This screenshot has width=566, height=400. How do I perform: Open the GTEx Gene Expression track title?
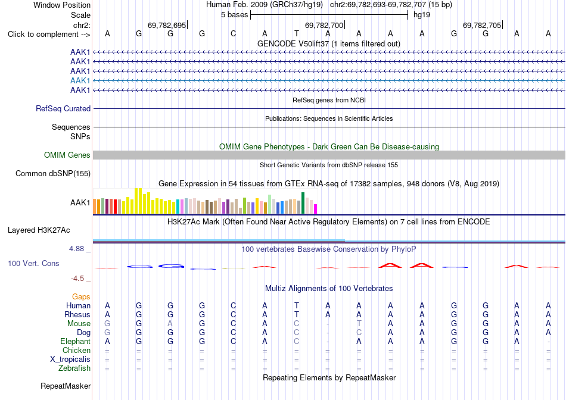tap(329, 183)
